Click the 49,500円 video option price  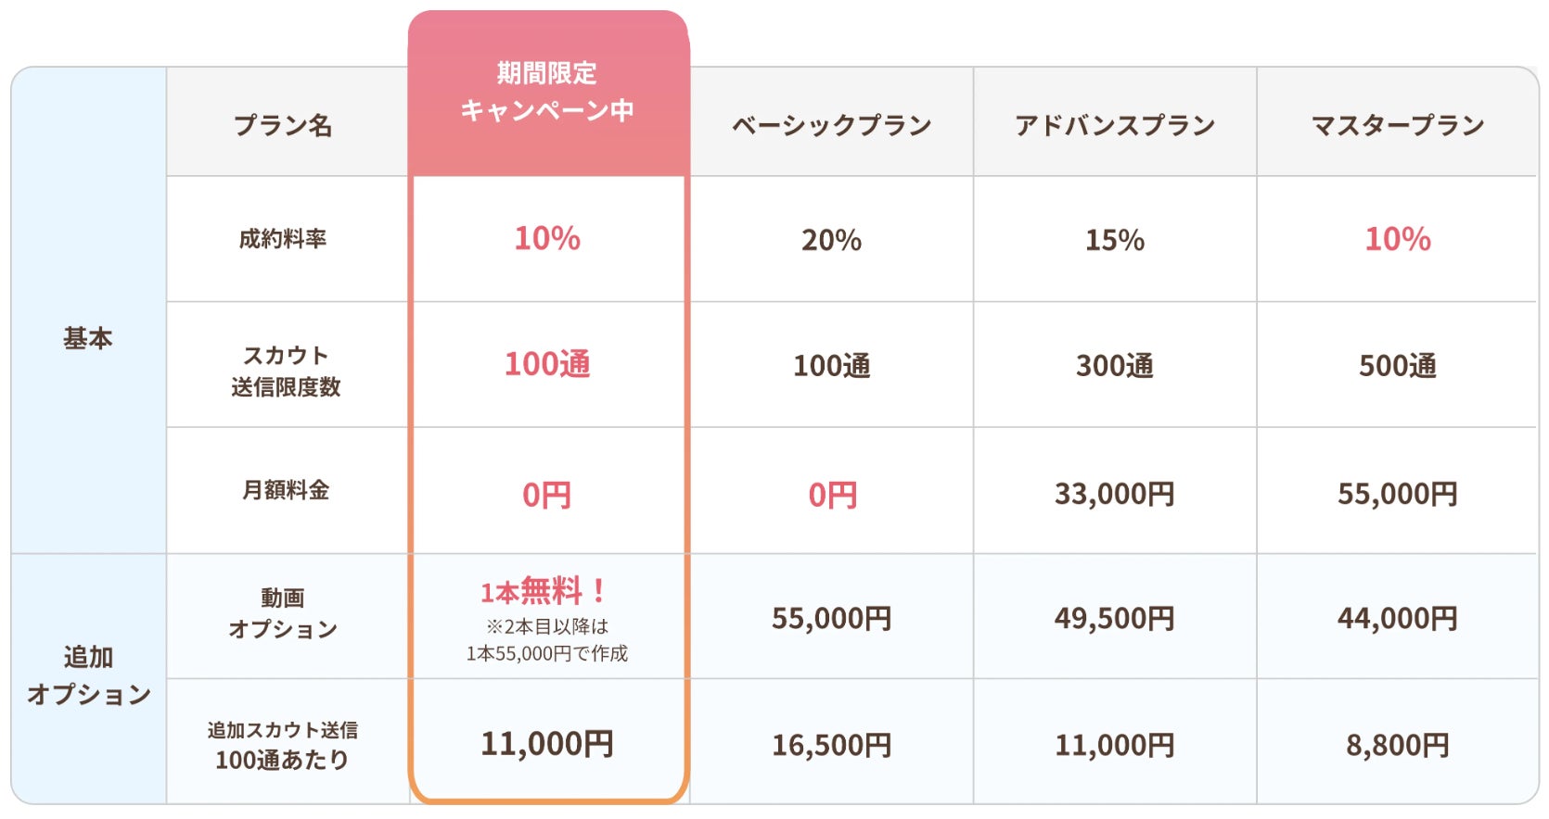point(1115,618)
